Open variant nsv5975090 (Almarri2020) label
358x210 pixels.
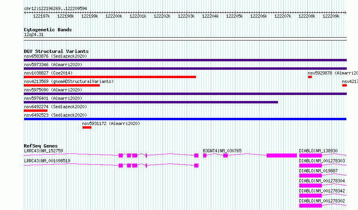pyautogui.click(x=53, y=90)
